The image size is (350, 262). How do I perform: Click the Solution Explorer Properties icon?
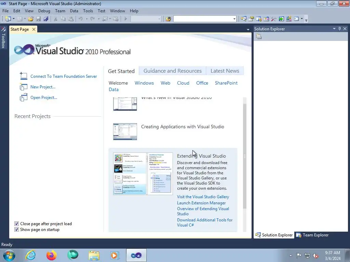coord(259,37)
